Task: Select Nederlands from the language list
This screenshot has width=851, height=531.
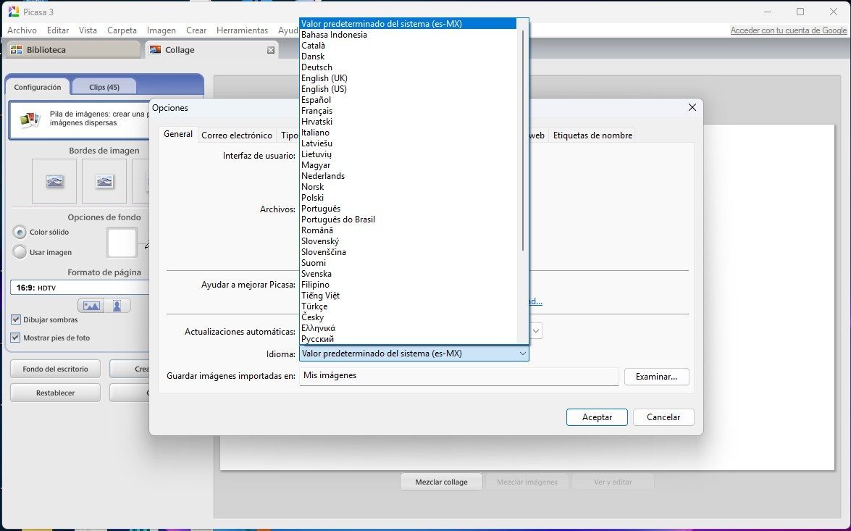Action: (x=408, y=176)
